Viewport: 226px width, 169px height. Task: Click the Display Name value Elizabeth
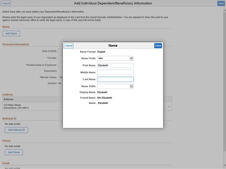coord(102,92)
